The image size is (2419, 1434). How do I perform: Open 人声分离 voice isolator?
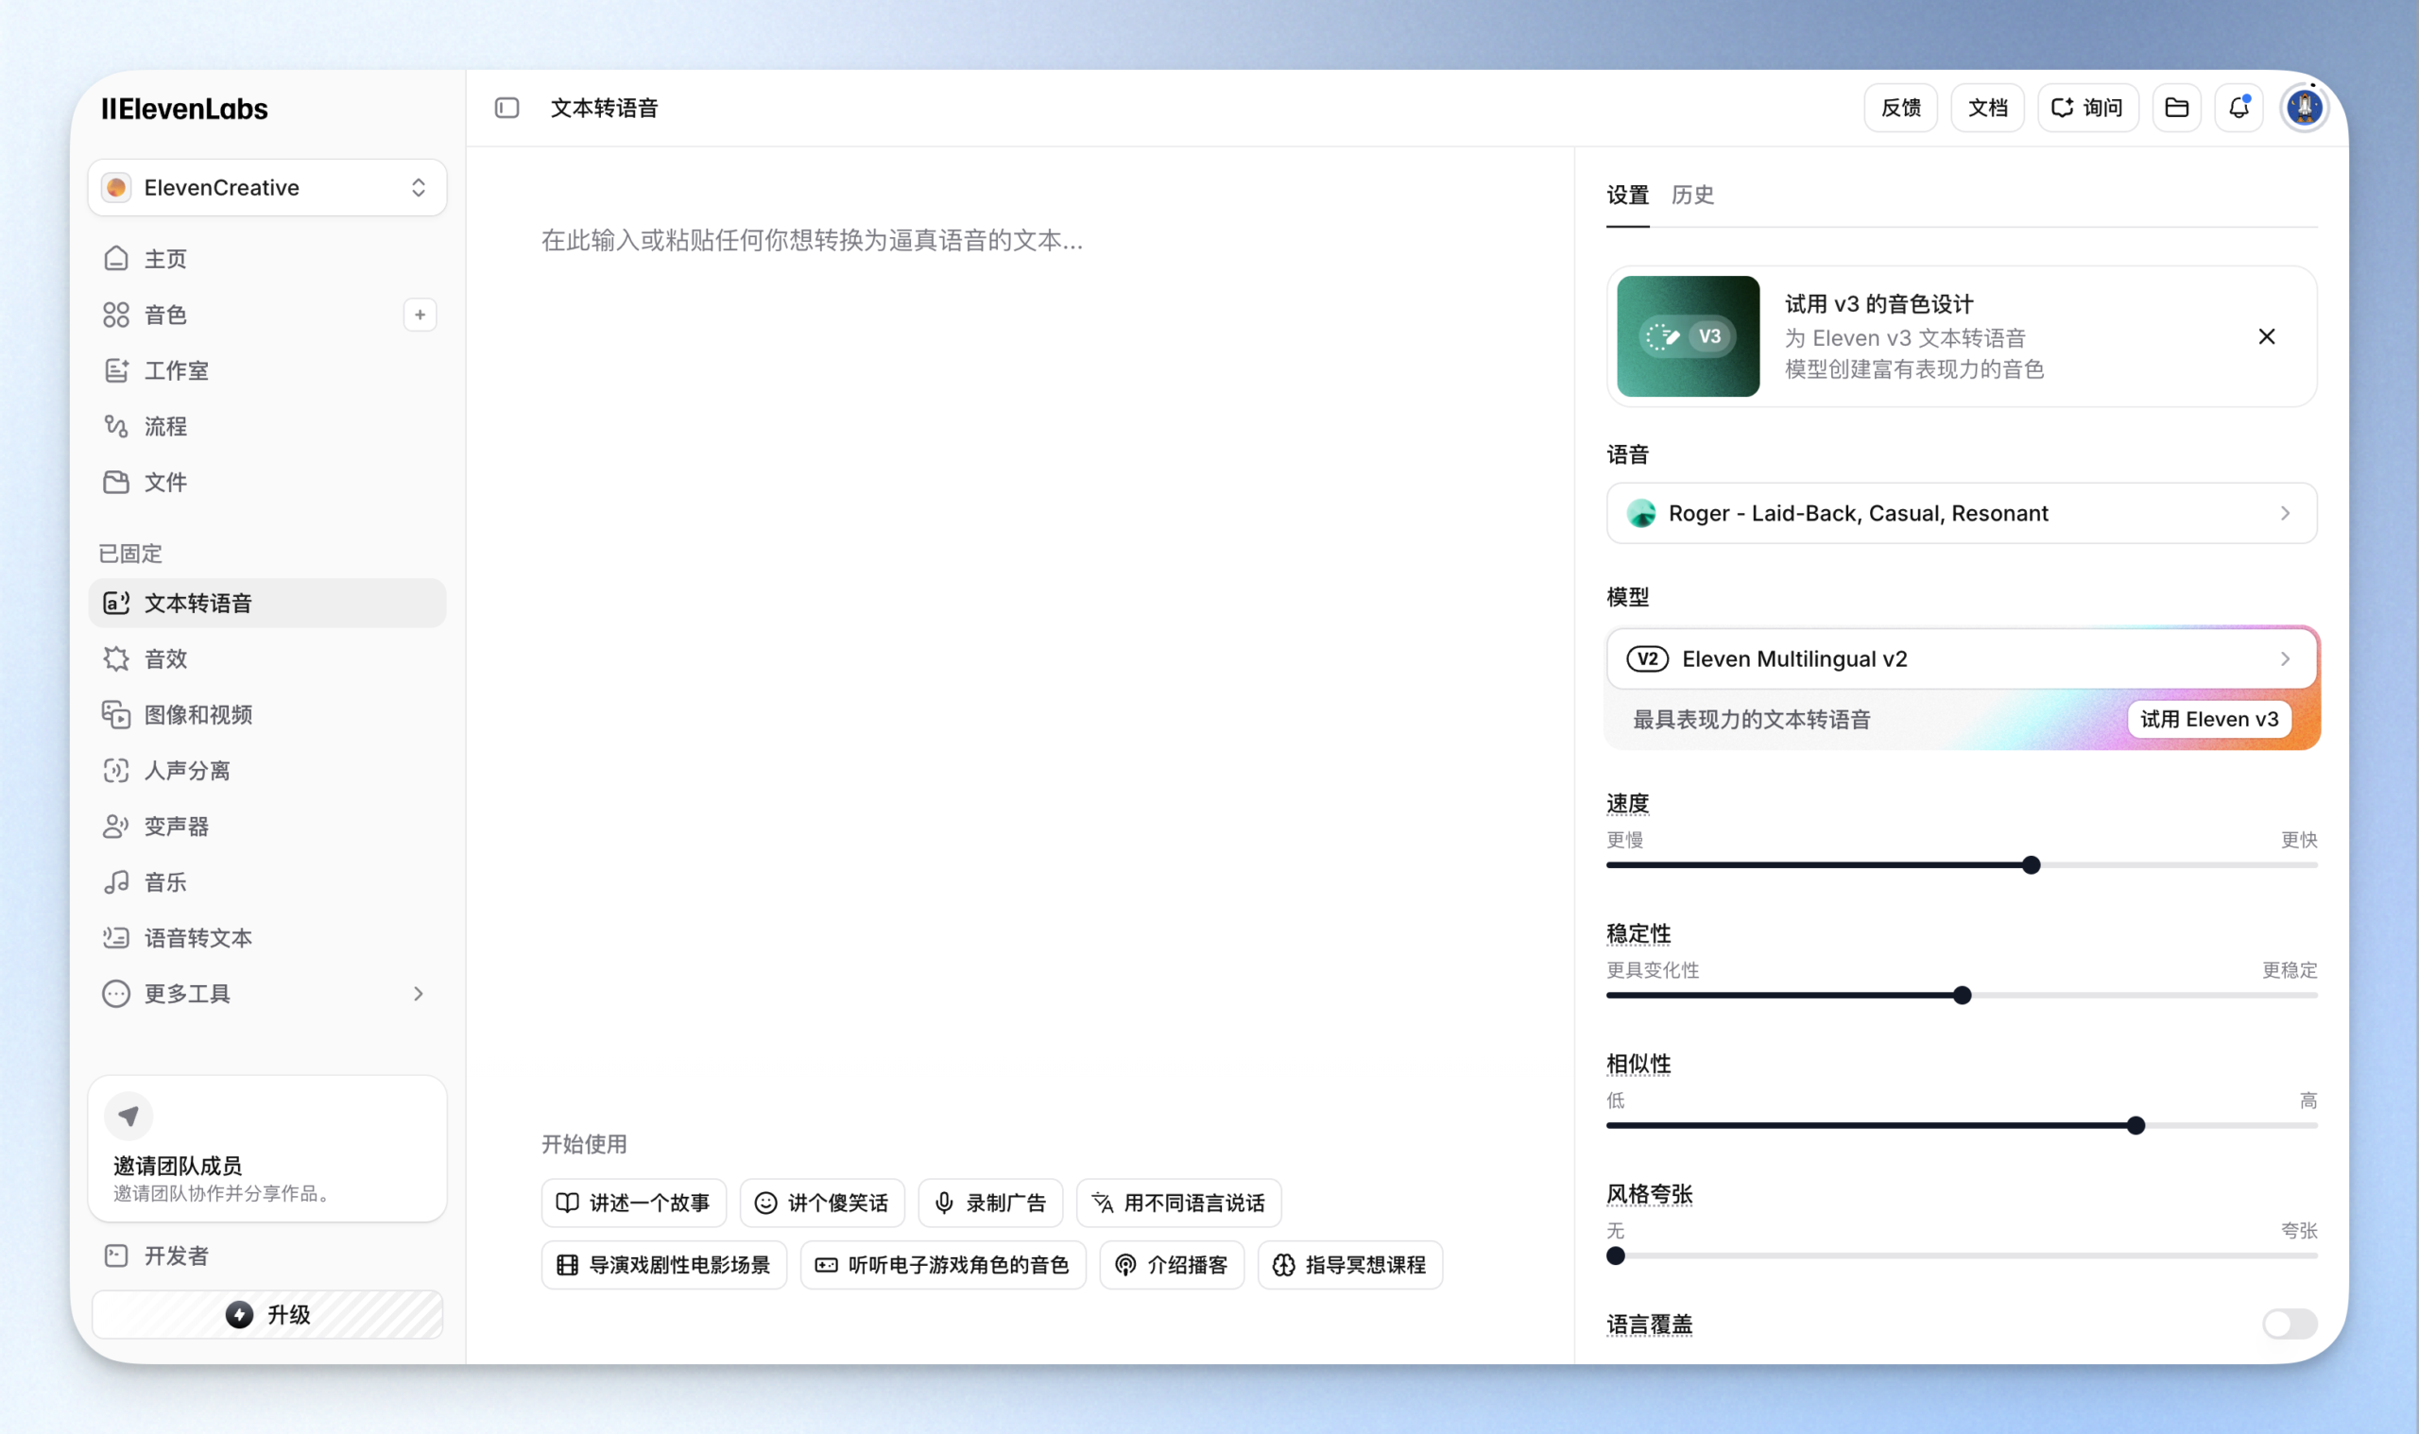[x=266, y=771]
